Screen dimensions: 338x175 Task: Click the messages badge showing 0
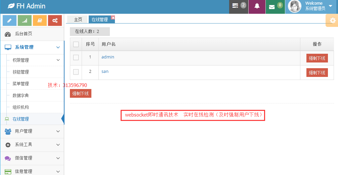tap(280, 5)
